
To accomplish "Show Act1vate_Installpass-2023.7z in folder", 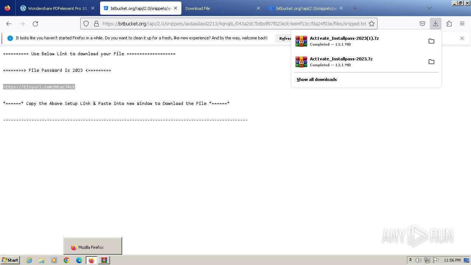I will pos(431,61).
